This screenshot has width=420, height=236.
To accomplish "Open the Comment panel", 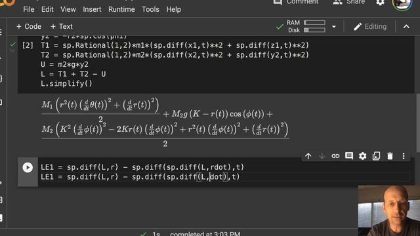I will coord(296,3).
